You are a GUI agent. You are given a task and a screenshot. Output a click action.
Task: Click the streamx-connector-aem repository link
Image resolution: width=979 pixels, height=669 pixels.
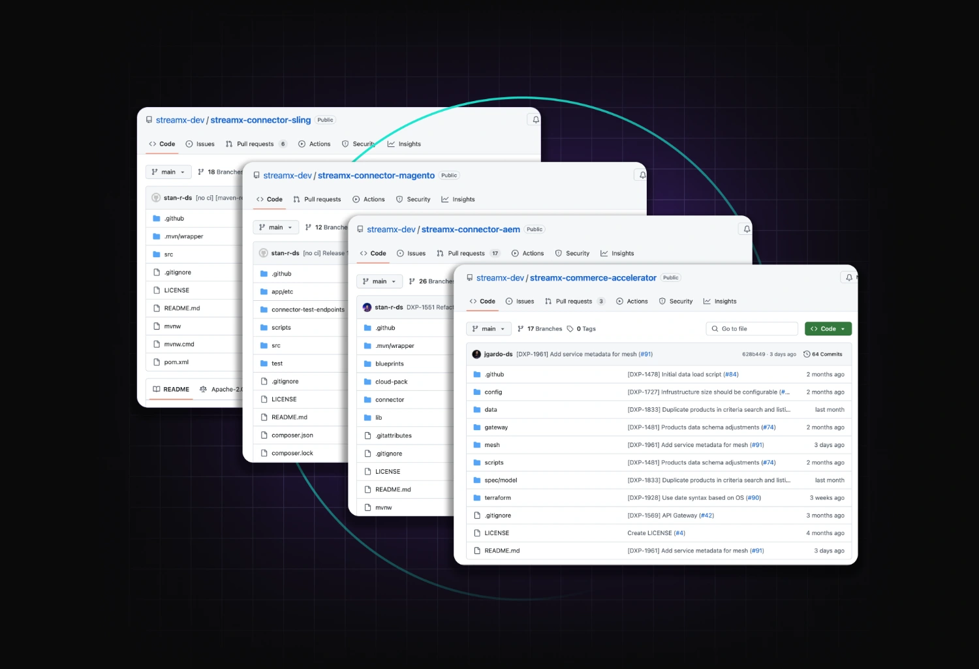pos(471,229)
